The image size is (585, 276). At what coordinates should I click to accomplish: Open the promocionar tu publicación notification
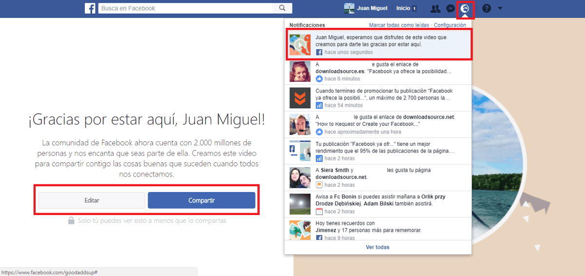click(378, 98)
